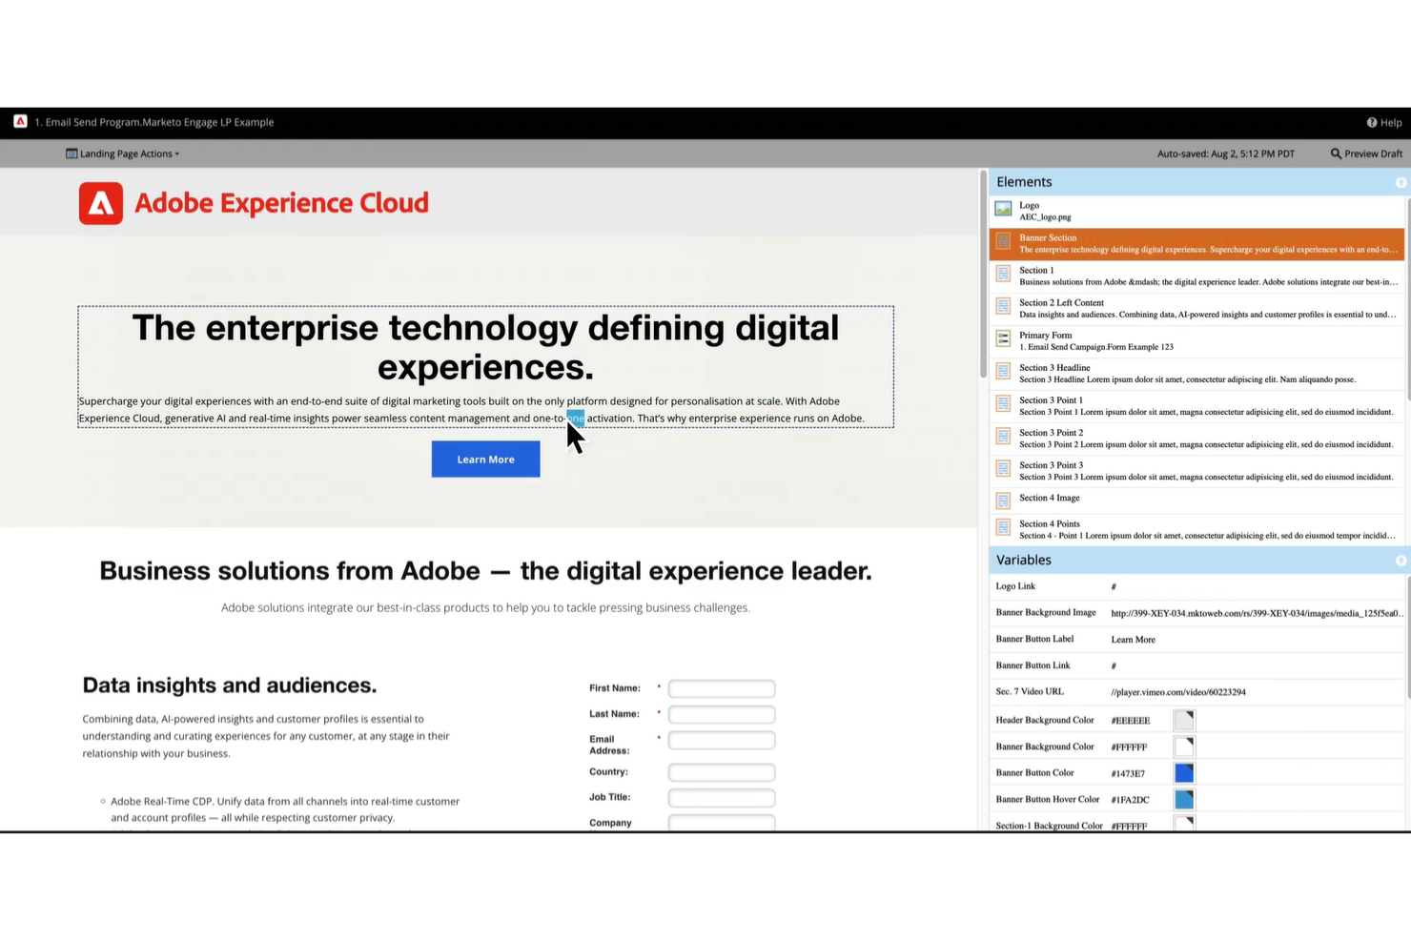Edit the Banner Button Label value Learn More
Image resolution: width=1411 pixels, height=941 pixels.
[1133, 640]
